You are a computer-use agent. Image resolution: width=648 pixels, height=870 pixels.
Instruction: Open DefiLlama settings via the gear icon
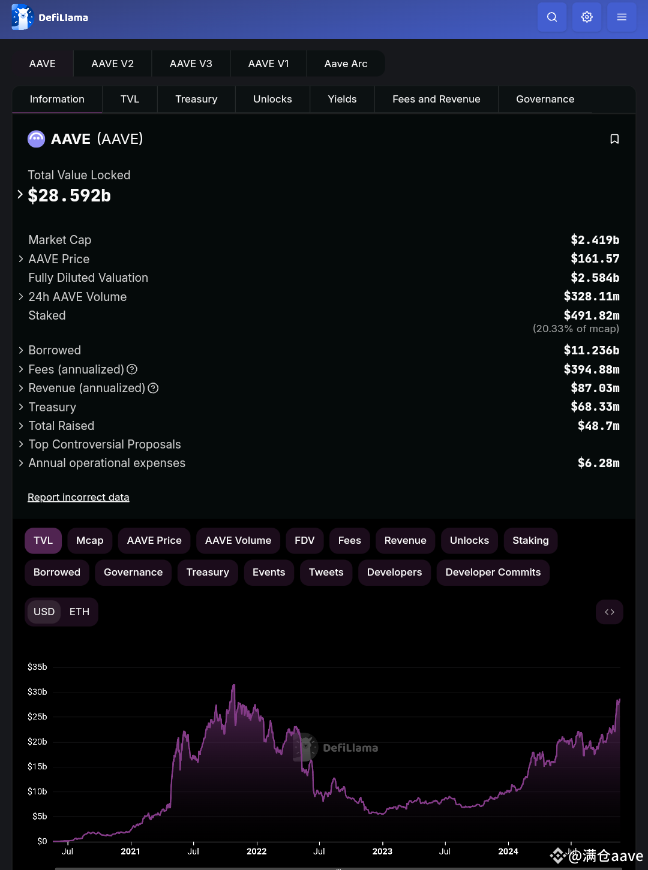click(x=586, y=17)
